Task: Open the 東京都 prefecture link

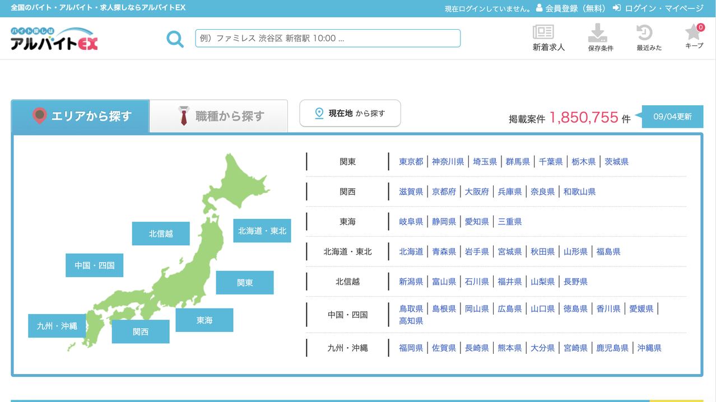Action: click(411, 161)
